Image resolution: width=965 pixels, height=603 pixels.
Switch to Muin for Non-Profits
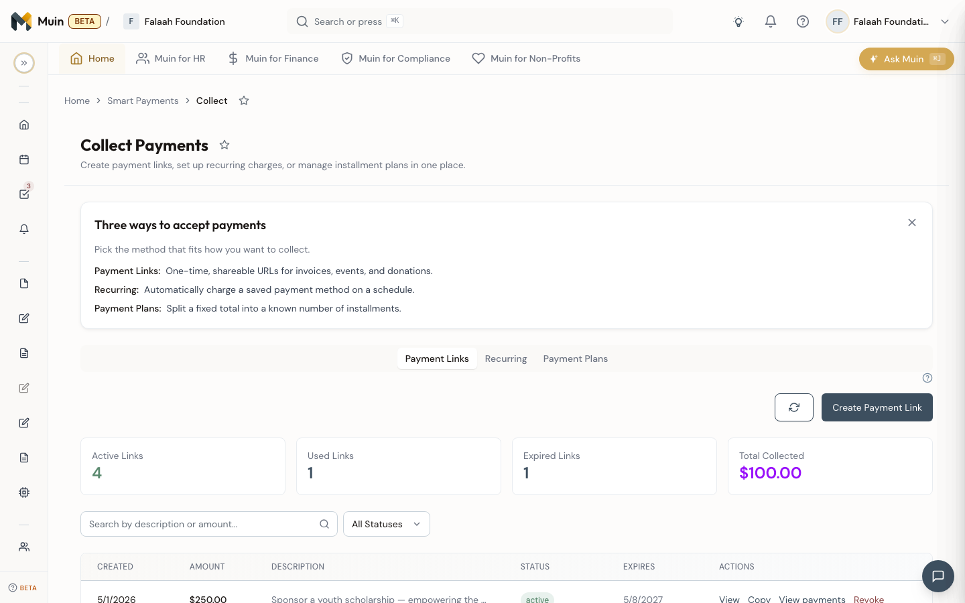(x=527, y=58)
